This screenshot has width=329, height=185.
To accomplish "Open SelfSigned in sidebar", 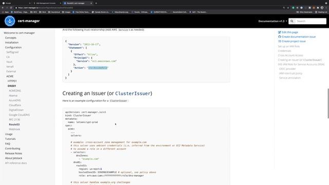I will (x=12, y=52).
